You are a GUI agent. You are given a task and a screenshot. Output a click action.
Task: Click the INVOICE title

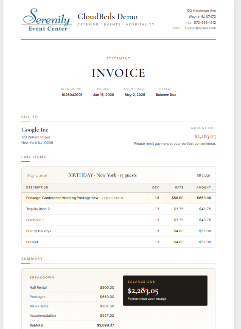(x=118, y=73)
